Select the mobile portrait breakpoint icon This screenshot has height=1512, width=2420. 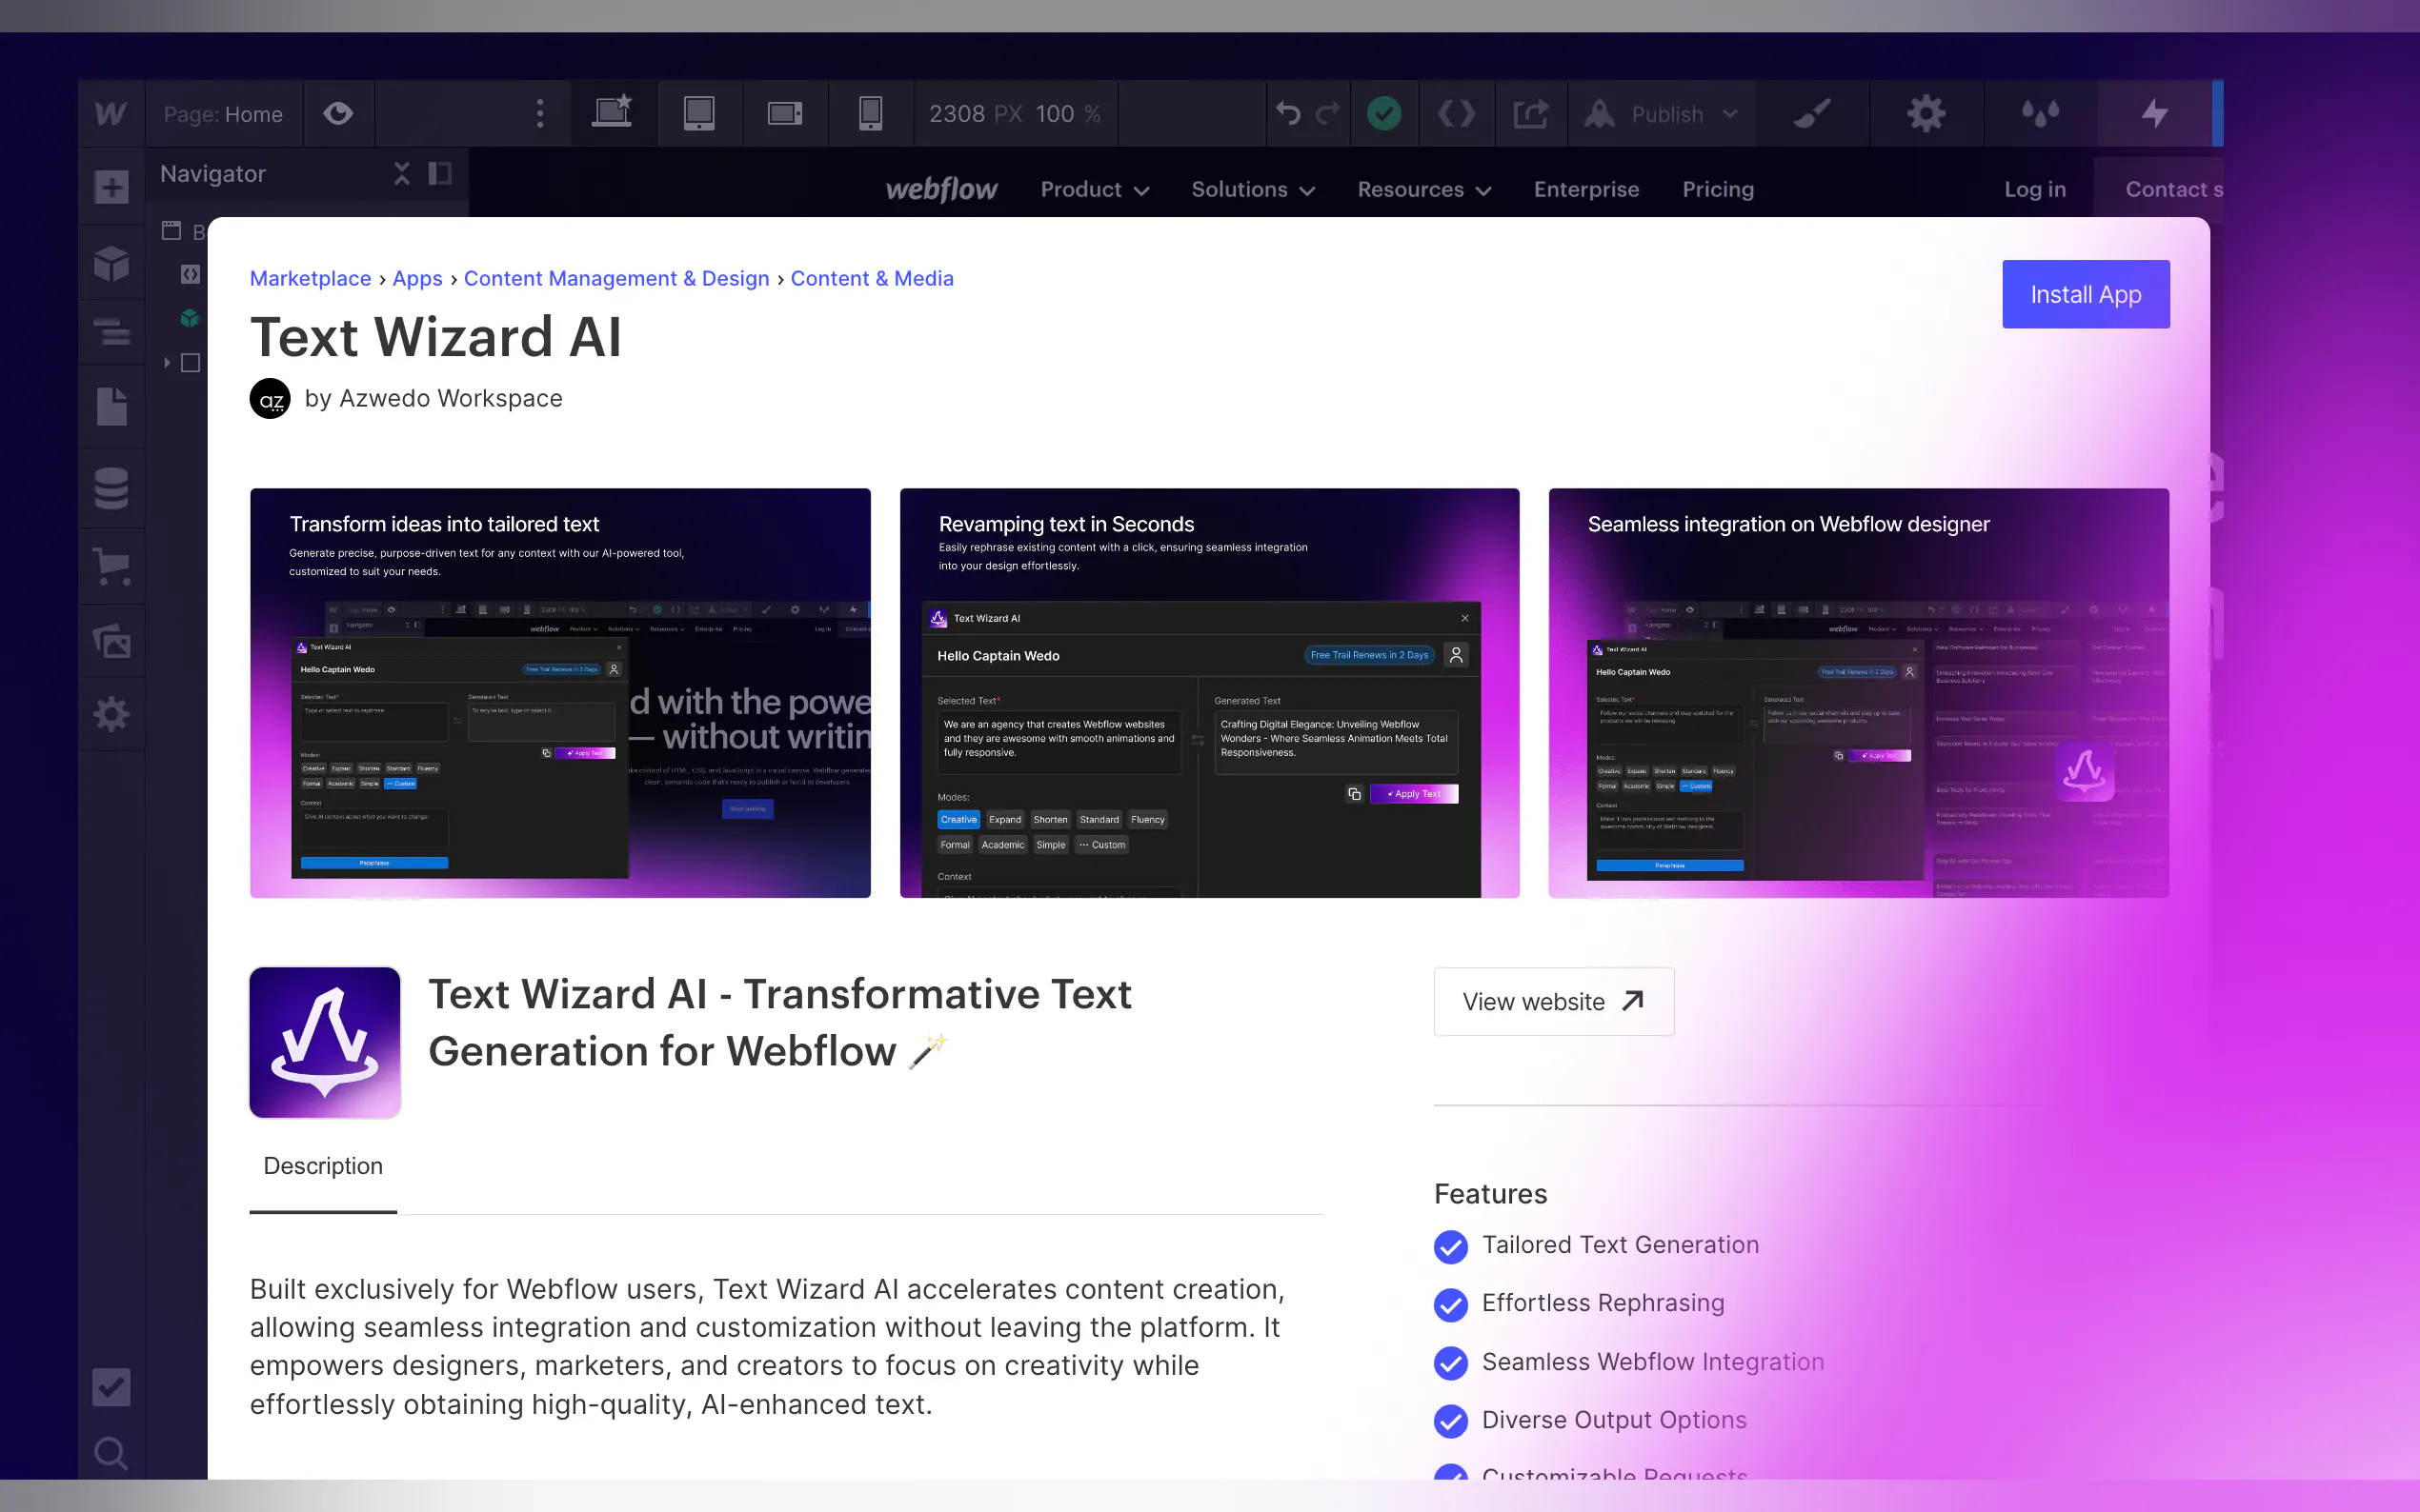tap(871, 114)
